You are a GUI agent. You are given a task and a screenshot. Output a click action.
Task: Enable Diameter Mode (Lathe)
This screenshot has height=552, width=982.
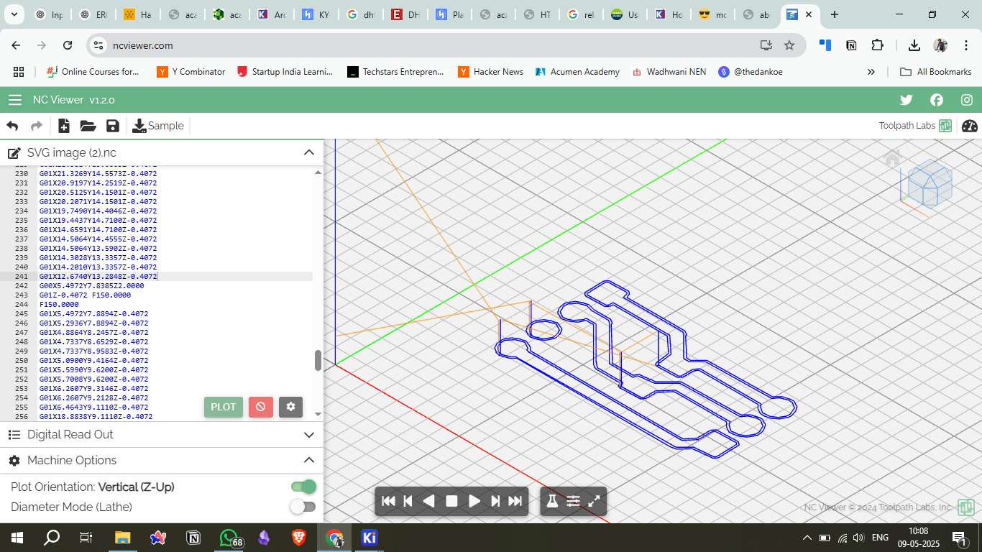(x=303, y=507)
